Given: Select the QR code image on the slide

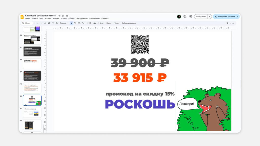Looking at the screenshot, I should [140, 44].
